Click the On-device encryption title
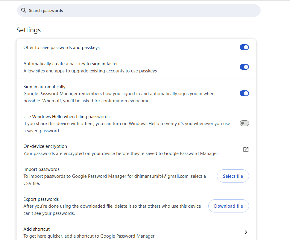This screenshot has width=290, height=240. pyautogui.click(x=45, y=146)
